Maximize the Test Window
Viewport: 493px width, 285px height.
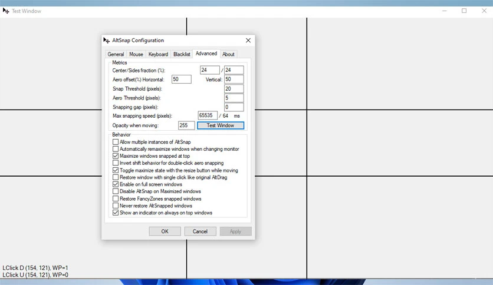pos(464,11)
